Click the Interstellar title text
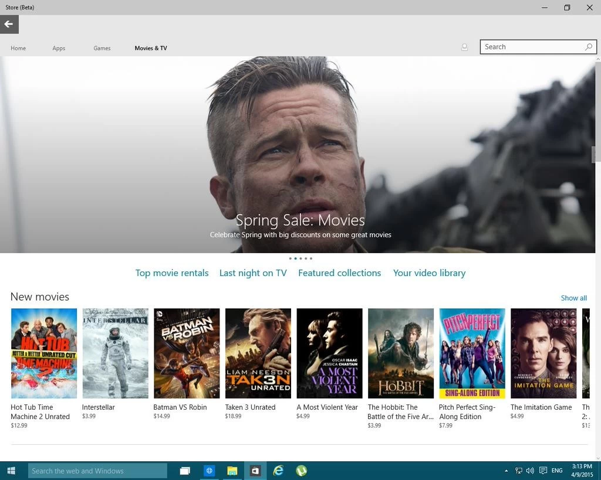 [98, 407]
